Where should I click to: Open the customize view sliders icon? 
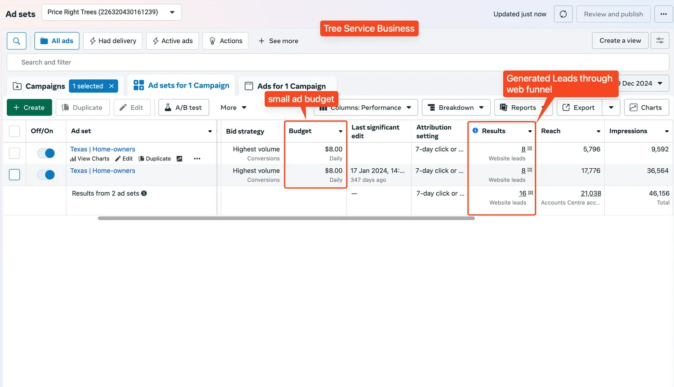coord(660,41)
